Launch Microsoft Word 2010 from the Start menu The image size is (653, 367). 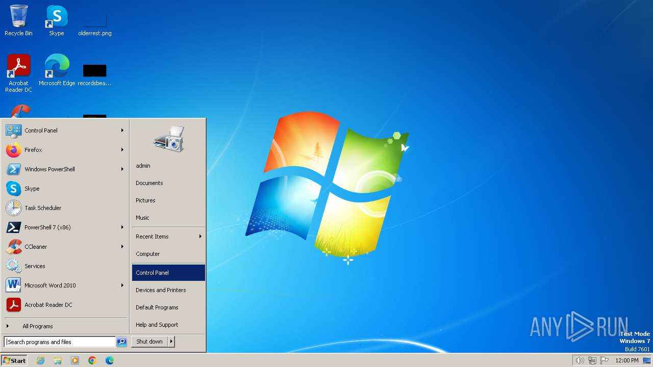coord(65,285)
